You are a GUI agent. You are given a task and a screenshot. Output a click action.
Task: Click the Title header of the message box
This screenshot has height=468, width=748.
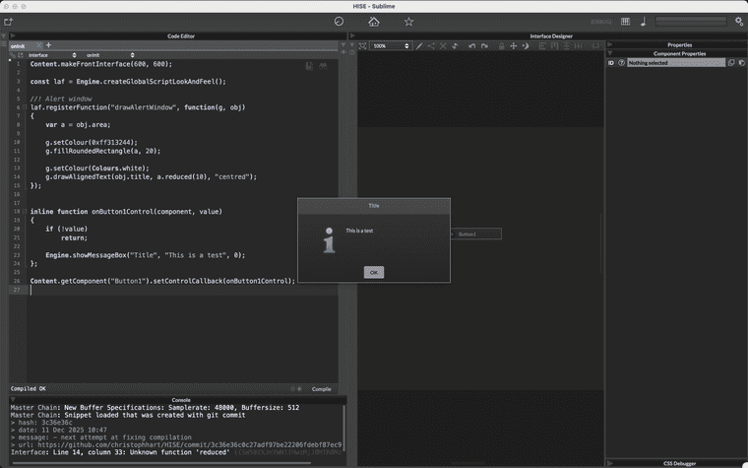click(x=374, y=206)
